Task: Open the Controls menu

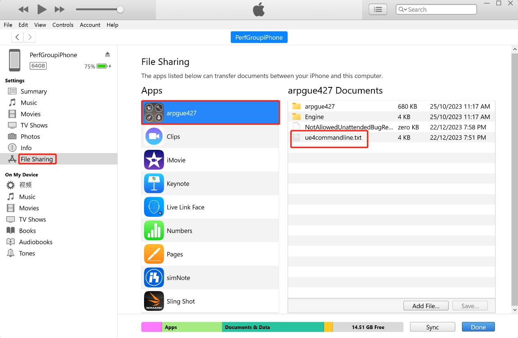Action: [x=63, y=25]
